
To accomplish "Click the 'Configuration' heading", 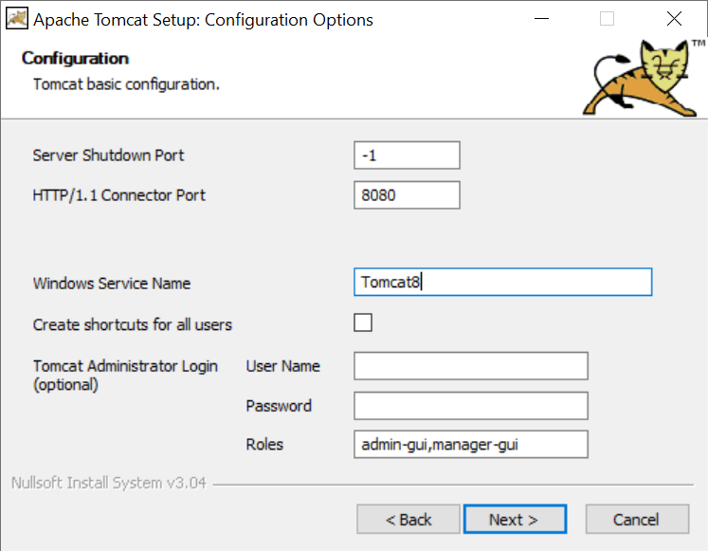I will pos(76,58).
